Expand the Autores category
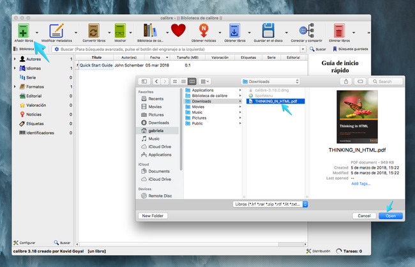 click(x=15, y=59)
